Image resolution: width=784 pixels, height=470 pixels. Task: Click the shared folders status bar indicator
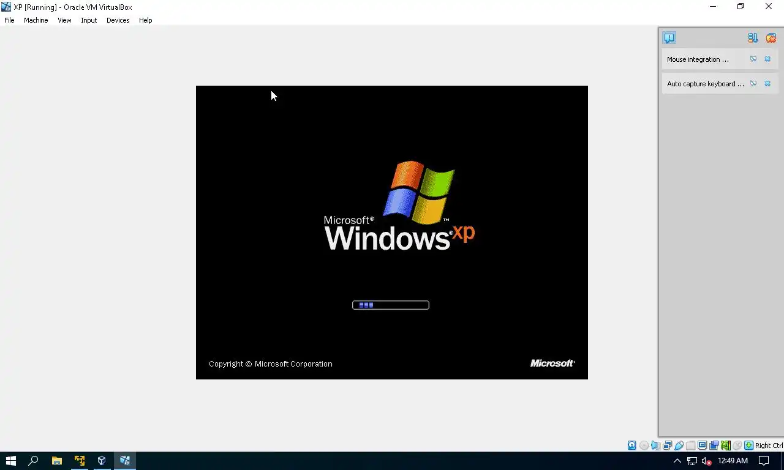(690, 446)
